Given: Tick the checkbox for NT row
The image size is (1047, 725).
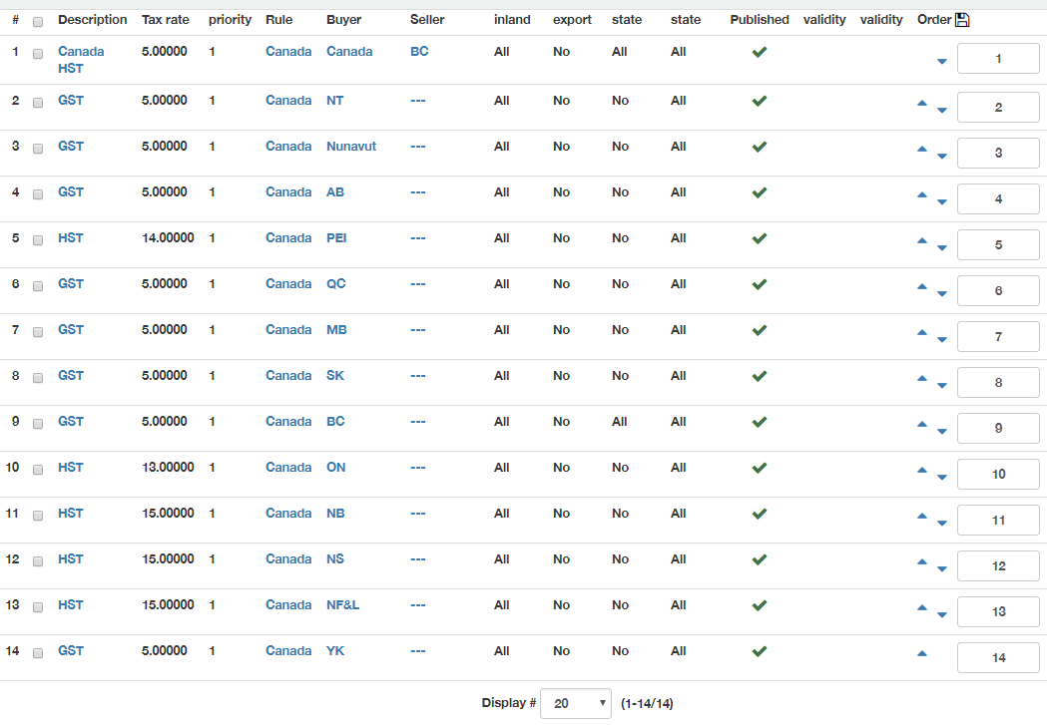Looking at the screenshot, I should pos(38,103).
